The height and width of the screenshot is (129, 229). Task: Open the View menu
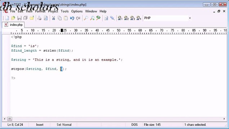[29, 11]
